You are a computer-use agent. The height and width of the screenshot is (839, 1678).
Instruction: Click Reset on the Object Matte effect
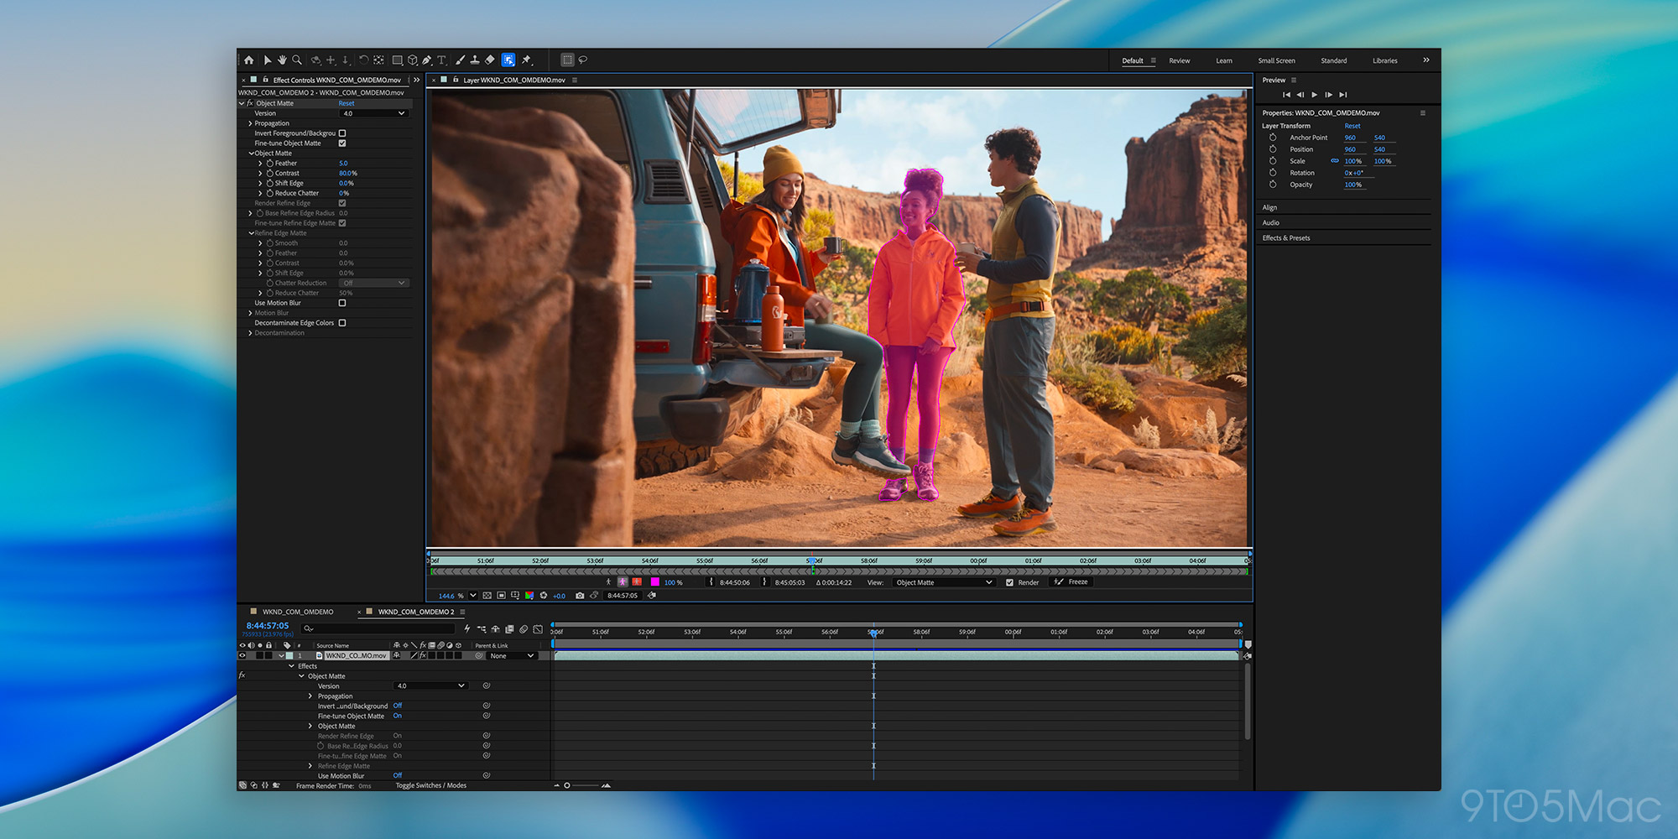pyautogui.click(x=347, y=103)
